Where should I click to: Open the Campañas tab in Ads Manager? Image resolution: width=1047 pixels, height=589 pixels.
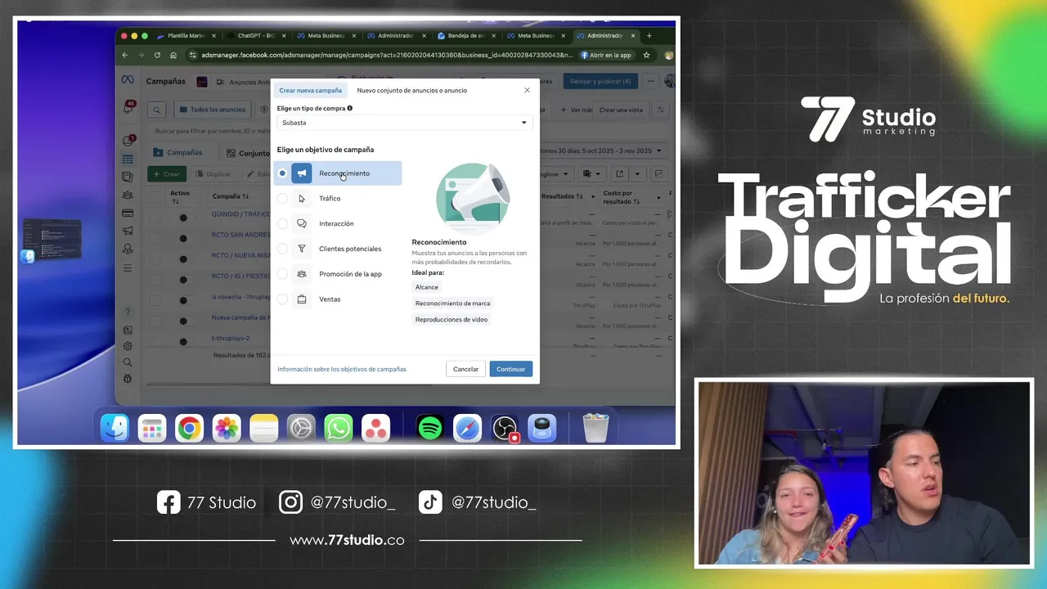[178, 152]
